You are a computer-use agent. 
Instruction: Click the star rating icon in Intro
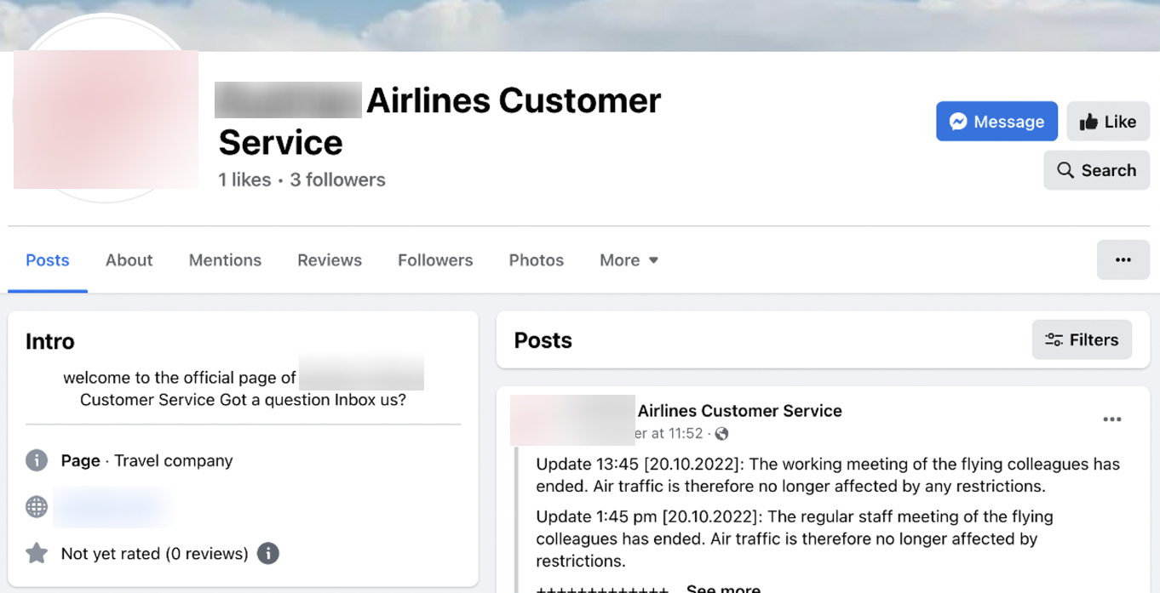37,554
